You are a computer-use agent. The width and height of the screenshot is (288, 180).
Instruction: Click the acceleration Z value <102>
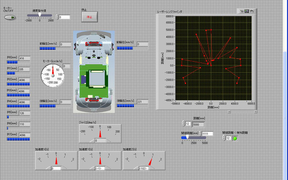pyautogui.click(x=144, y=168)
